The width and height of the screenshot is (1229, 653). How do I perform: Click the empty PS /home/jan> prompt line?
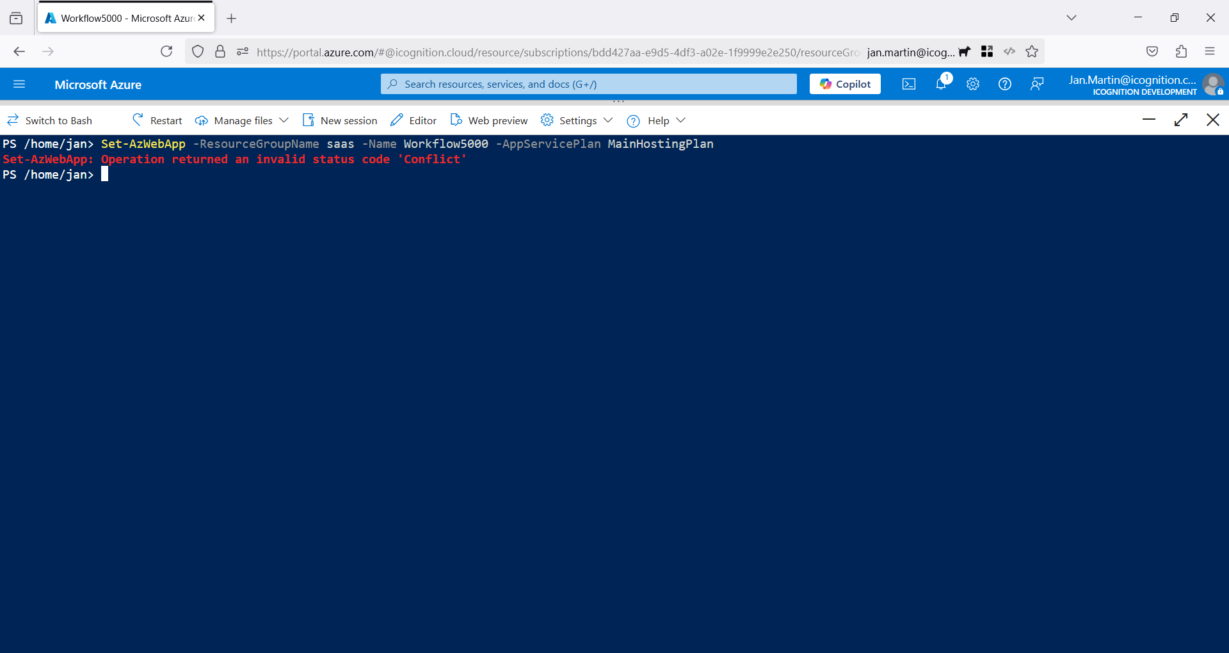(x=55, y=175)
